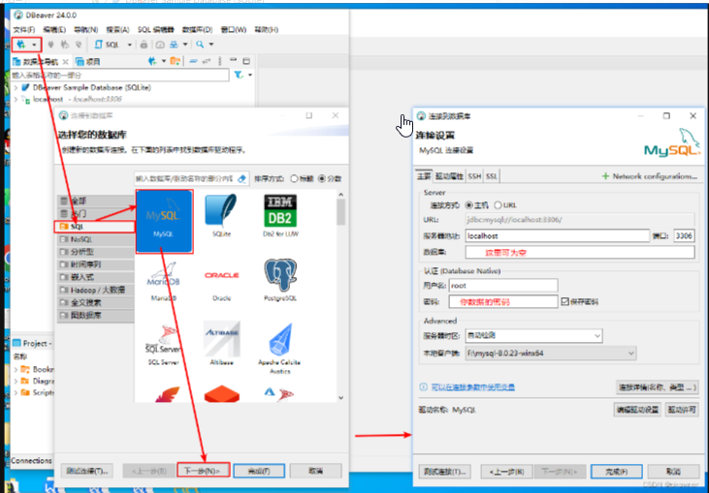
Task: Open the 帮助(H) menu
Action: point(267,30)
